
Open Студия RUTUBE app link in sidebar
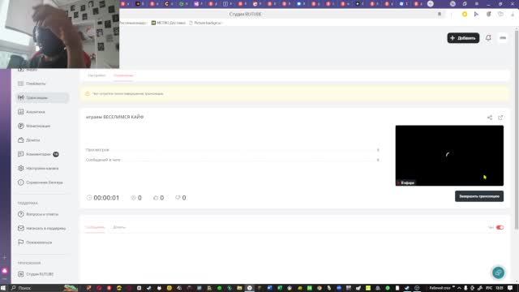pos(36,274)
